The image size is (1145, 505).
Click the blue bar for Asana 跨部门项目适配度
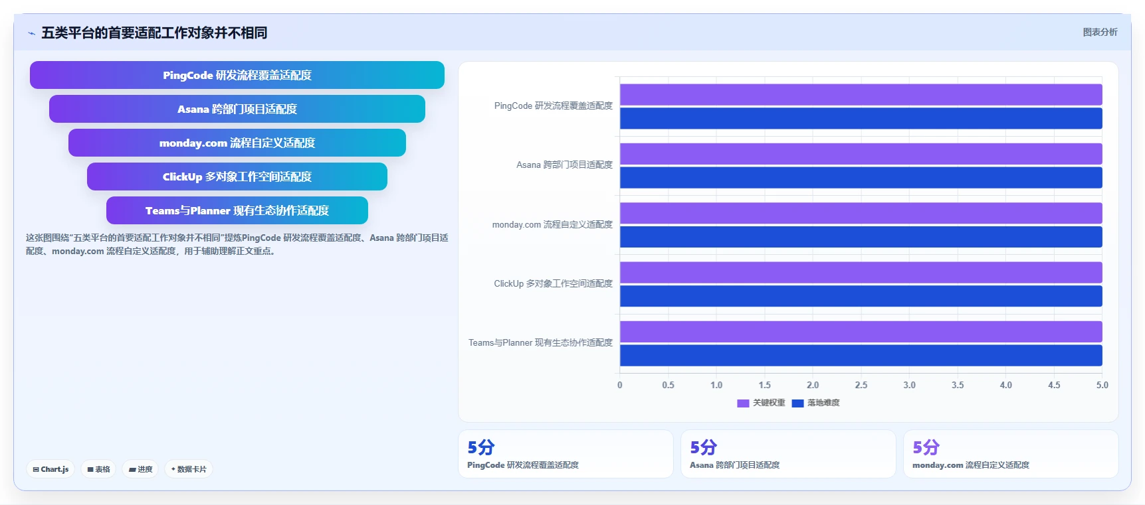click(x=861, y=177)
